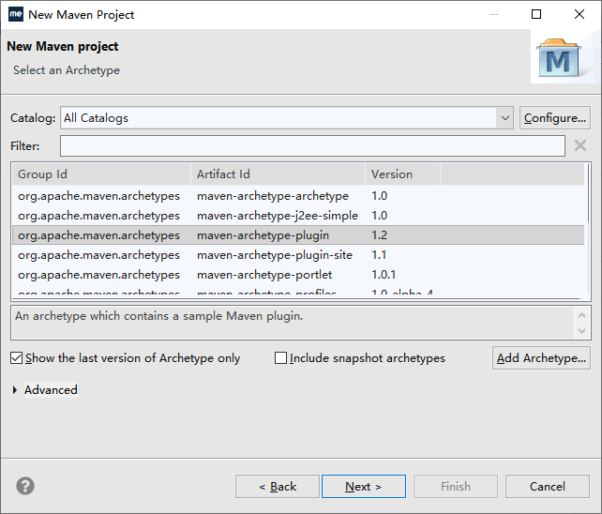
Task: Expand the Advanced section
Action: click(15, 390)
